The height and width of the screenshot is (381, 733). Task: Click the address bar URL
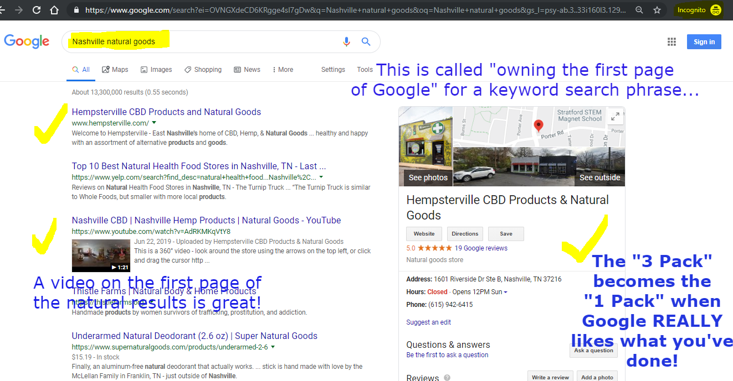(356, 10)
